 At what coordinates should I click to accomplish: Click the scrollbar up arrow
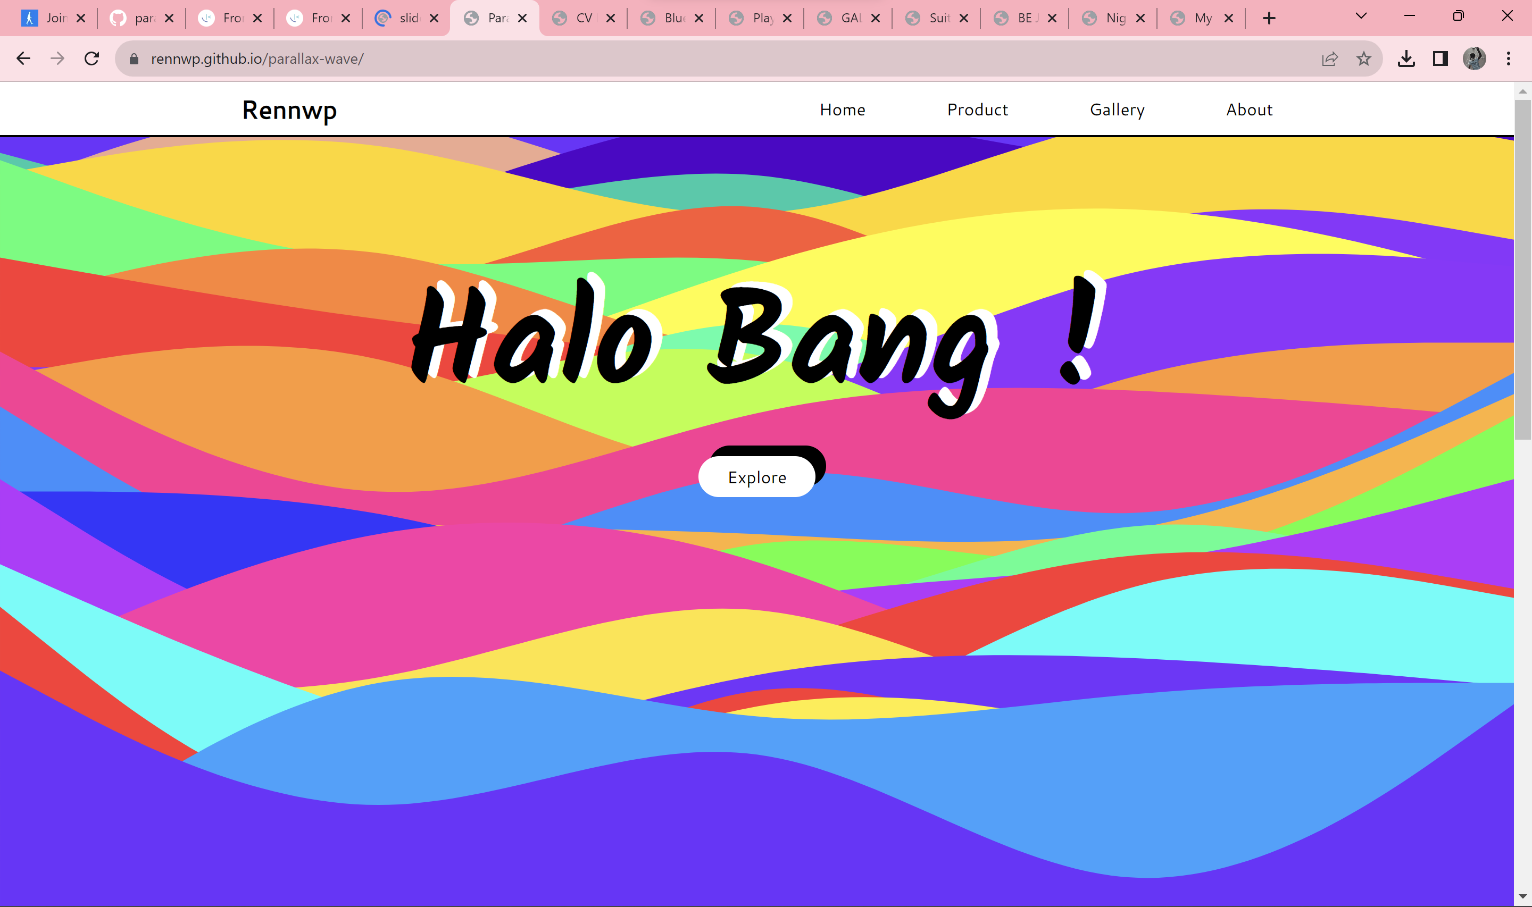tap(1522, 91)
